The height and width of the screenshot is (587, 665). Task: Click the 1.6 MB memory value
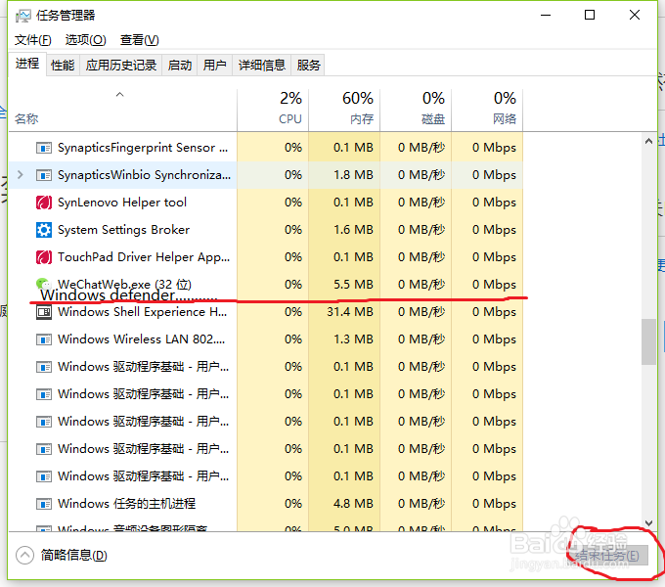tap(353, 230)
